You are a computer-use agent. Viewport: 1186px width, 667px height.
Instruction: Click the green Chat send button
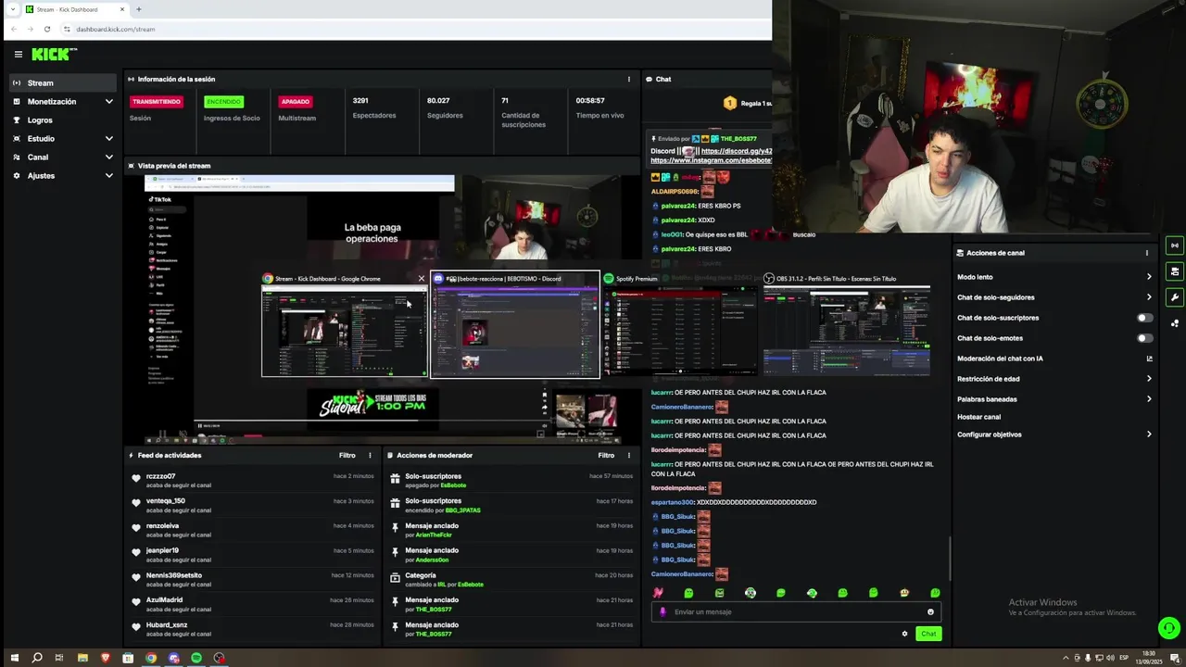[928, 634]
